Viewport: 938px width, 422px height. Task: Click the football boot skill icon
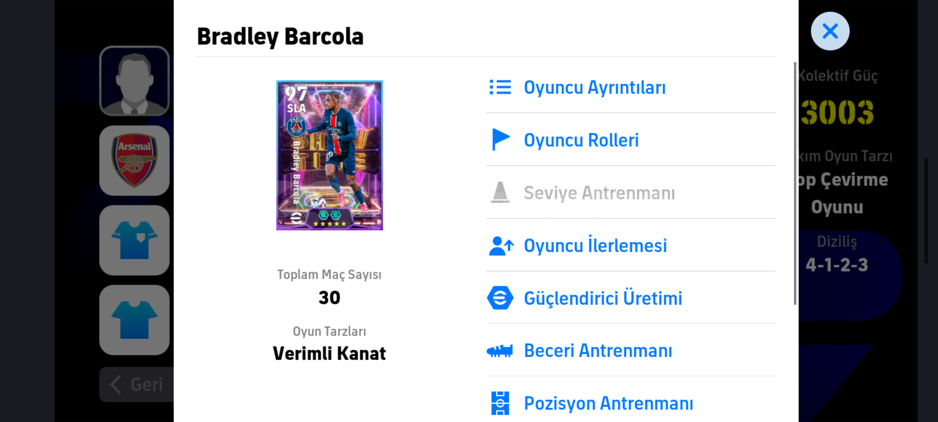coord(499,351)
